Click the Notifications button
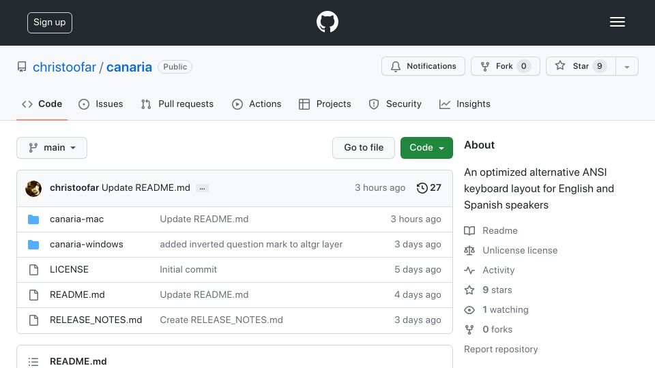The height and width of the screenshot is (368, 655). [423, 66]
